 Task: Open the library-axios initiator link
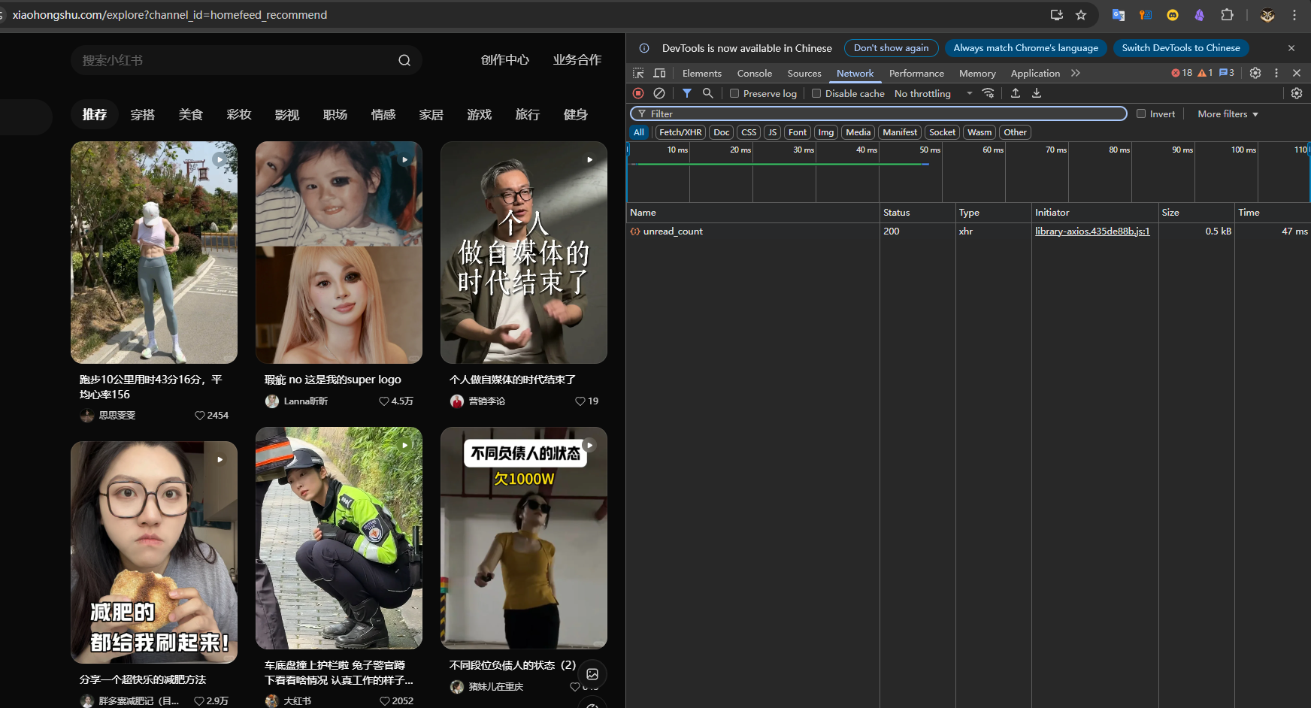pyautogui.click(x=1092, y=231)
